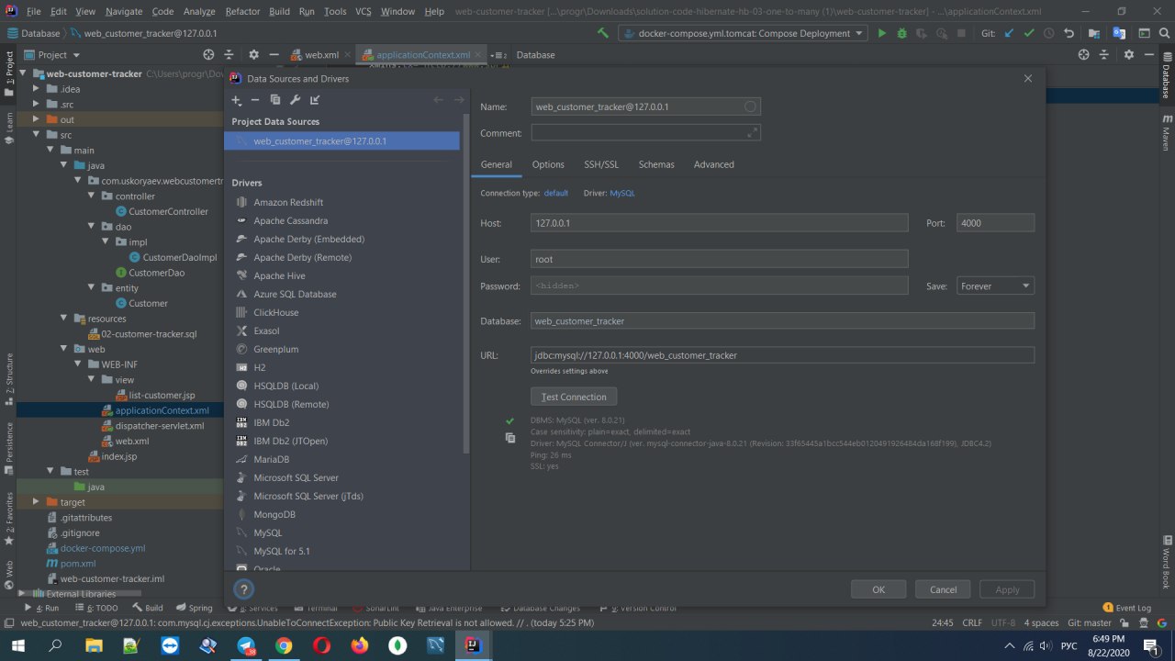Viewport: 1175px width, 661px height.
Task: Collapse the WEB-INF folder
Action: (78, 364)
